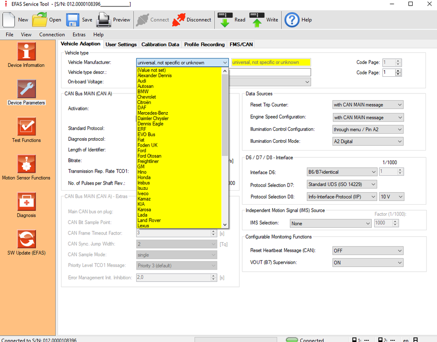The width and height of the screenshot is (437, 342).
Task: Click the list scrollbar down arrow
Action: [x=224, y=224]
